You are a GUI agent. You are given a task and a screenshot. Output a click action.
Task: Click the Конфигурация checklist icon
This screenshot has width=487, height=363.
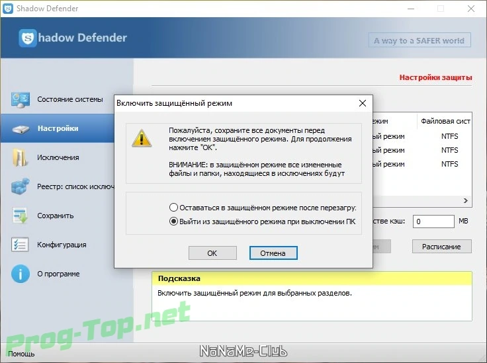click(20, 245)
